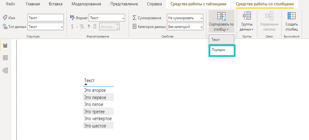Open the Суммирование dropdown
309x140 pixels.
click(185, 18)
